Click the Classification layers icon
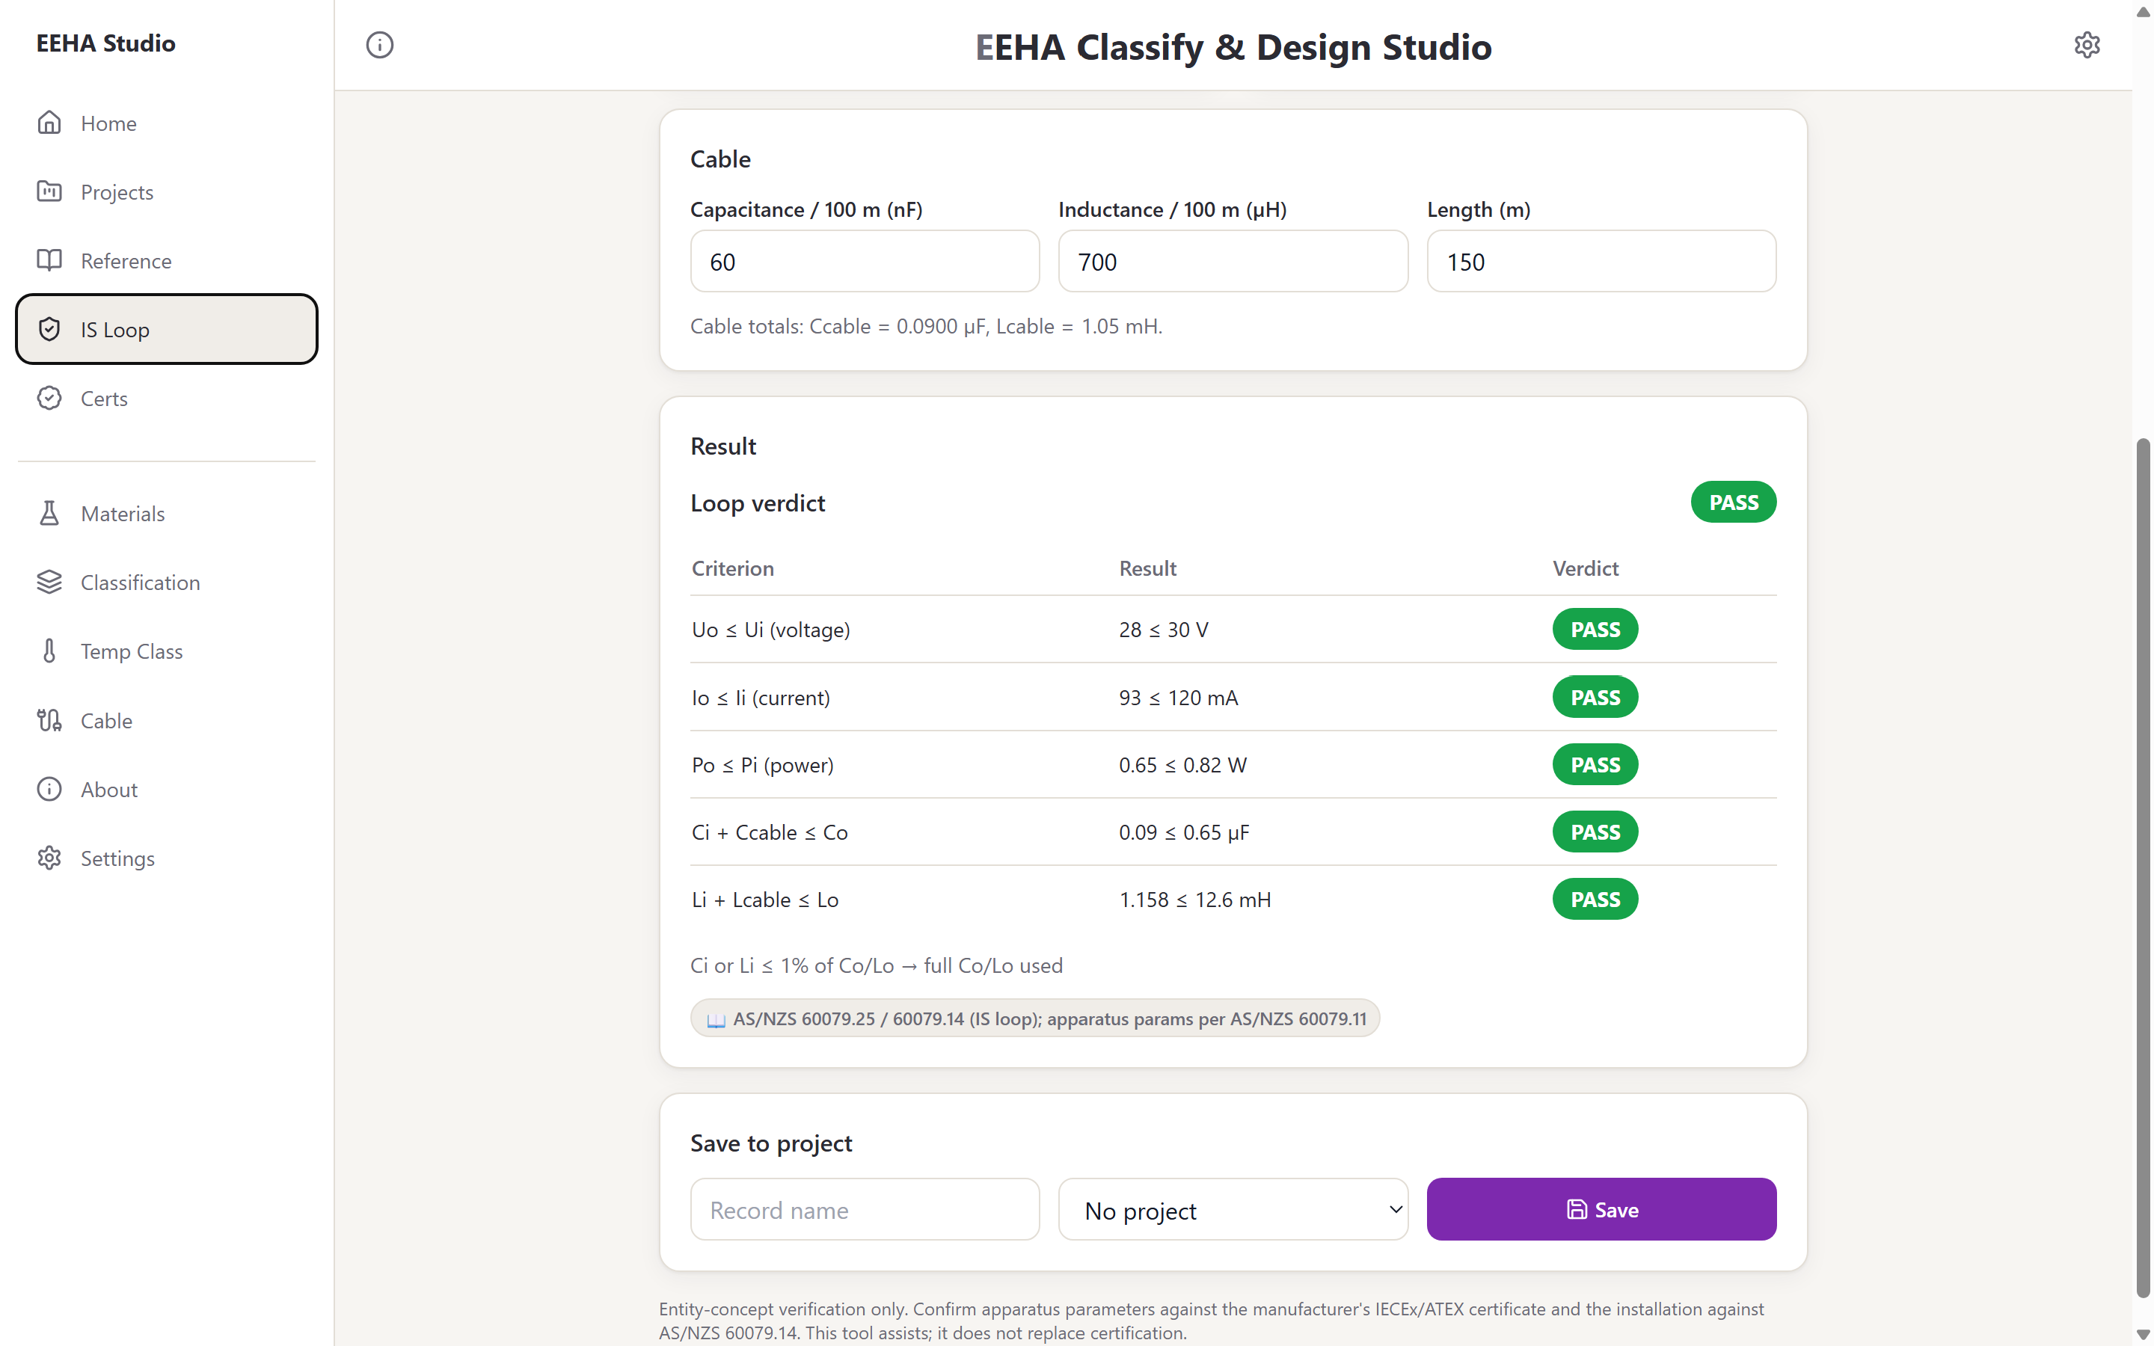 point(49,583)
